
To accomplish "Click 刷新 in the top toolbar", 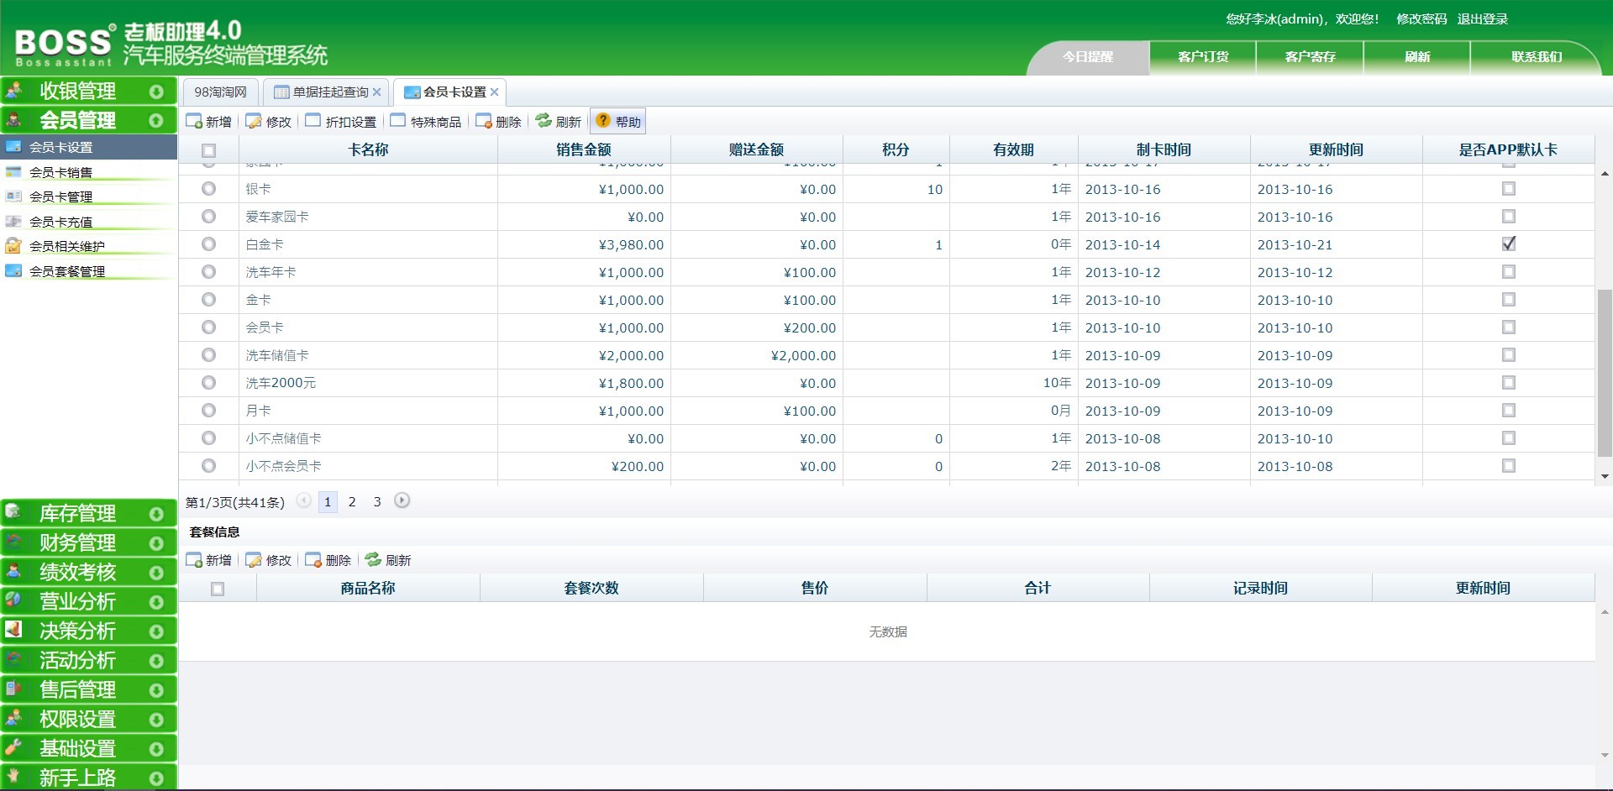I will (559, 121).
